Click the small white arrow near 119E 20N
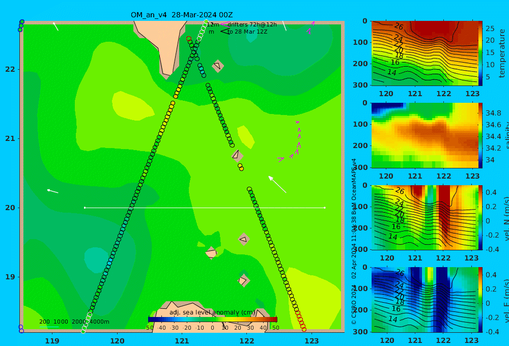Image resolution: width=509 pixels, height=346 pixels. pyautogui.click(x=52, y=191)
